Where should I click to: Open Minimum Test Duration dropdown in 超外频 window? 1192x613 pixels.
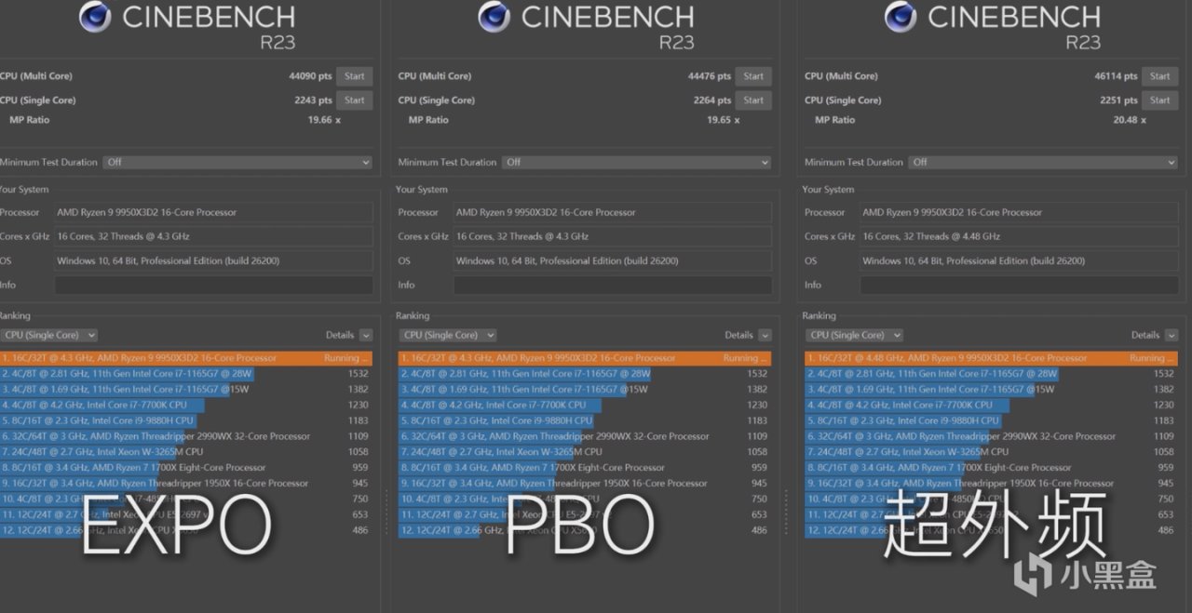(1043, 162)
